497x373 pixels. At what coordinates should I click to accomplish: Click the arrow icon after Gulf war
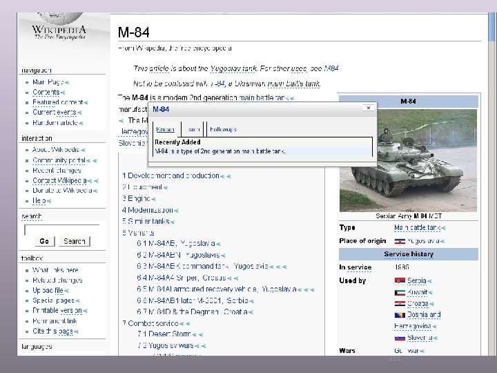(x=422, y=351)
